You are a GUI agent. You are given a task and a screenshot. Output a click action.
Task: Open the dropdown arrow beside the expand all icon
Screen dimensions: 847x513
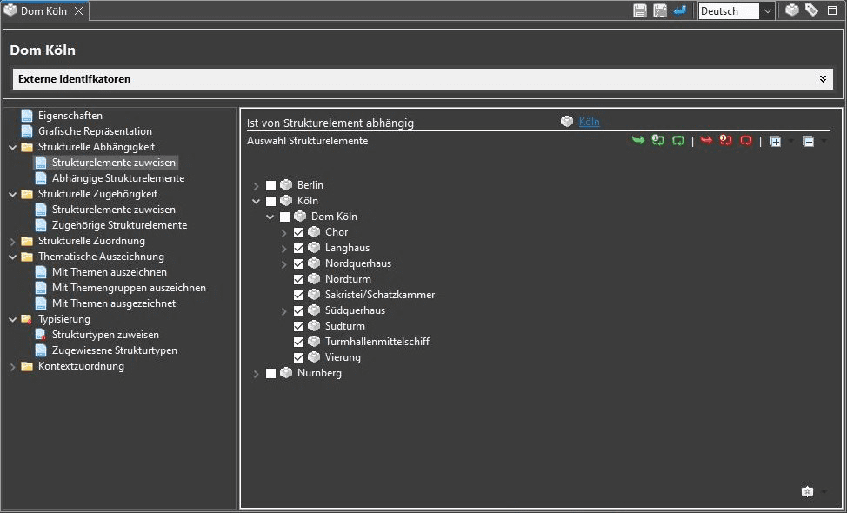pos(790,142)
